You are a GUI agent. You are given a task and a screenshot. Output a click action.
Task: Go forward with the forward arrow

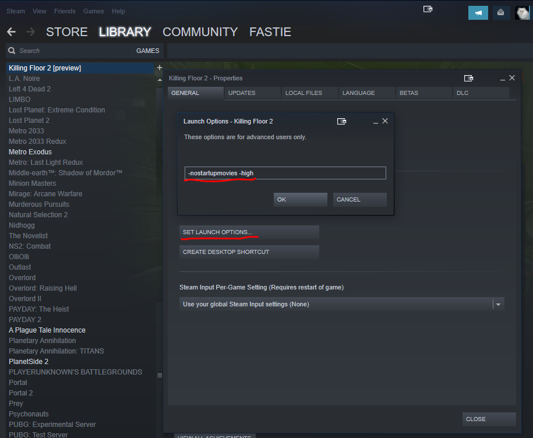coord(31,32)
